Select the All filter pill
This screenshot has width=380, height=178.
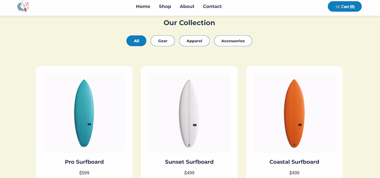point(136,41)
